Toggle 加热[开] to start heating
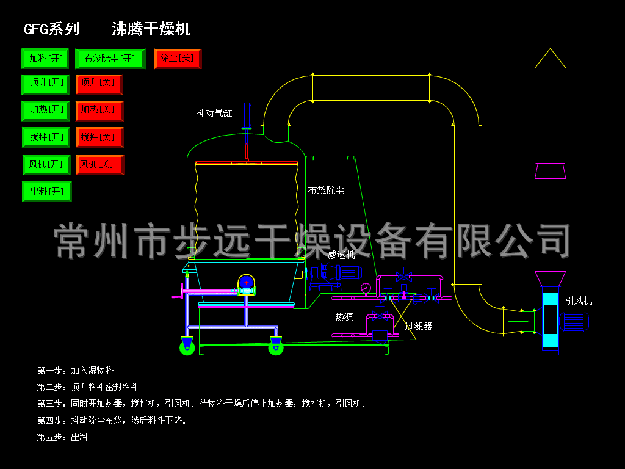Screen dimensions: 625x469 click(46, 111)
